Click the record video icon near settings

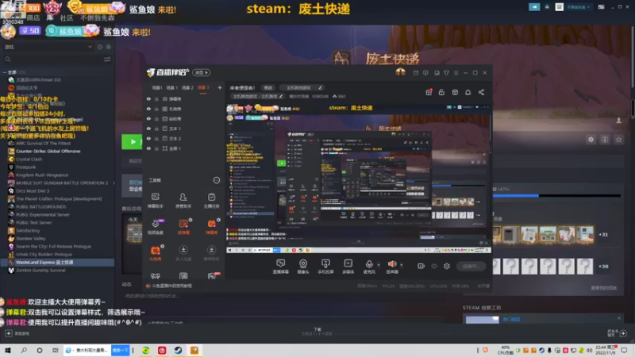click(421, 266)
